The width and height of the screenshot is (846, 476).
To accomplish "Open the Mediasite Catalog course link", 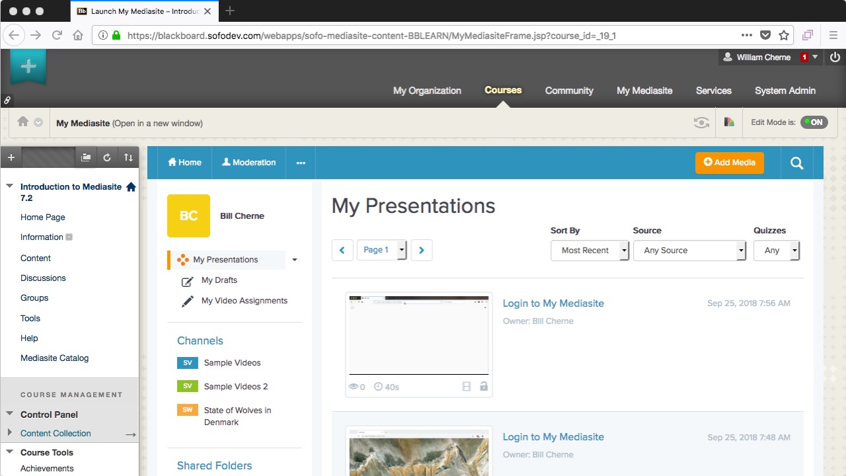I will pos(54,358).
